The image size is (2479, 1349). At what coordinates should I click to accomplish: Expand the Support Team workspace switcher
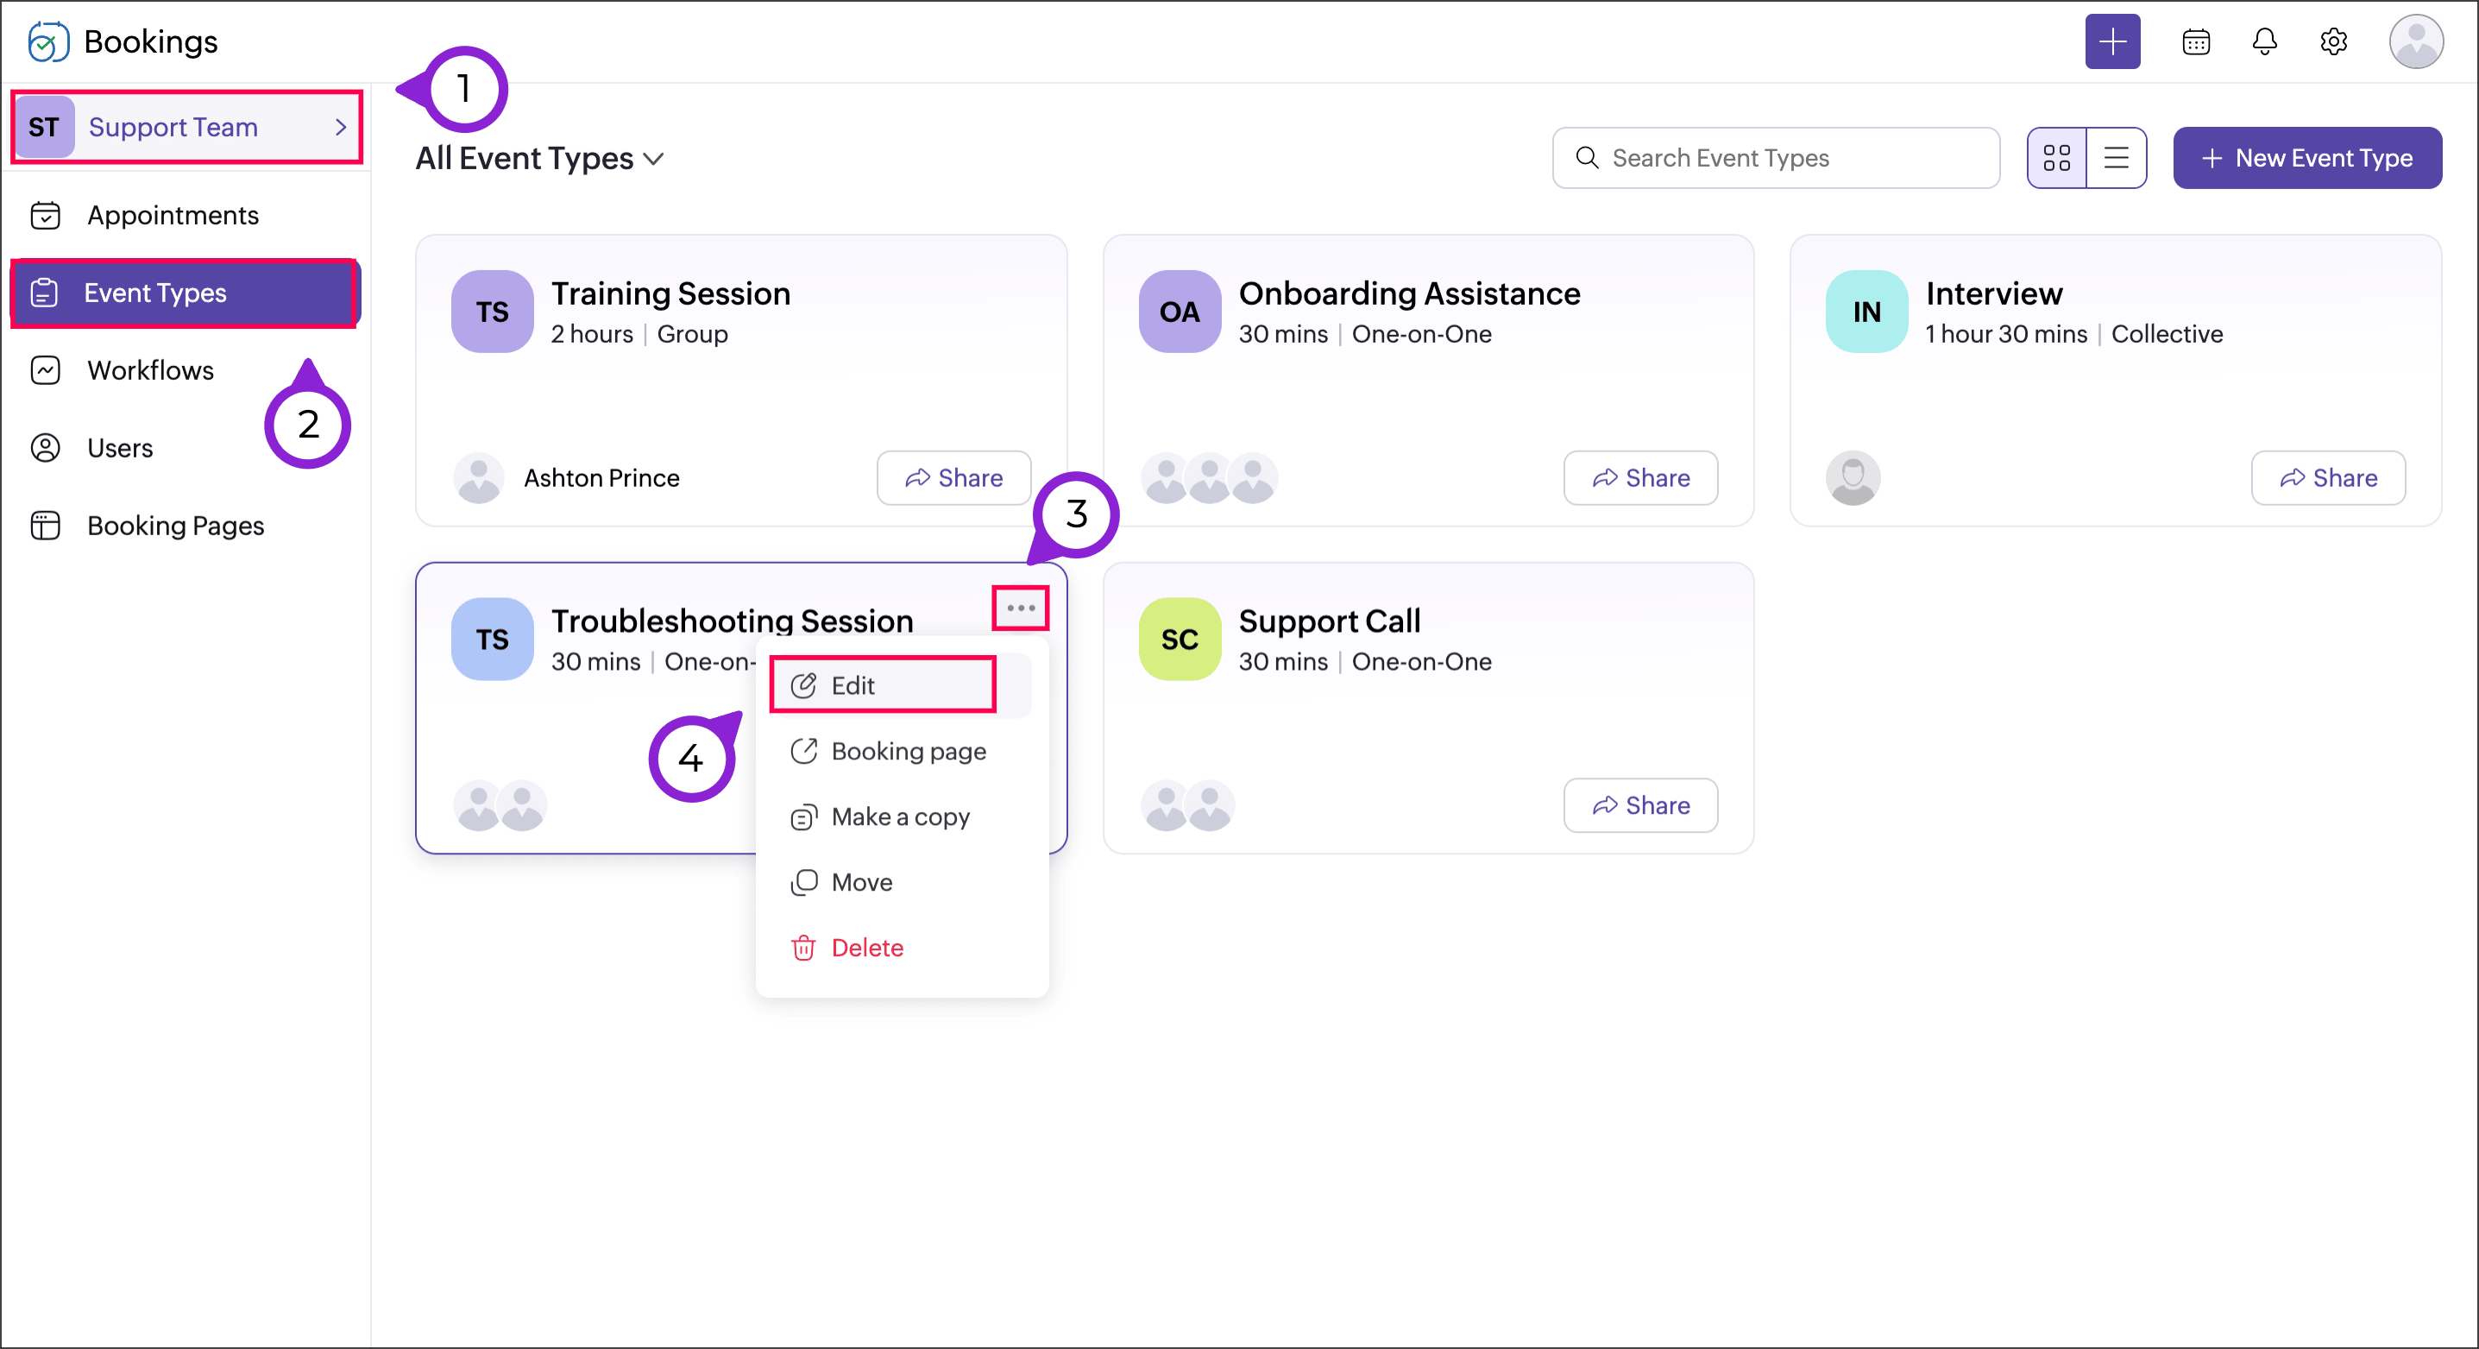click(186, 127)
